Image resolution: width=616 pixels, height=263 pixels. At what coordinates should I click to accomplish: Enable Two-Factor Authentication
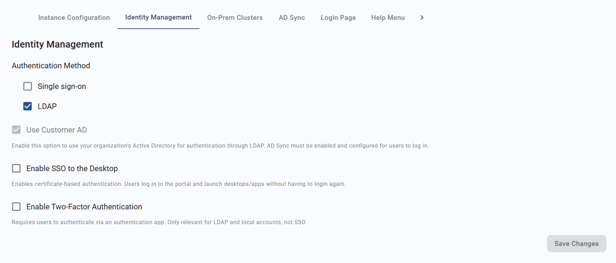click(16, 206)
